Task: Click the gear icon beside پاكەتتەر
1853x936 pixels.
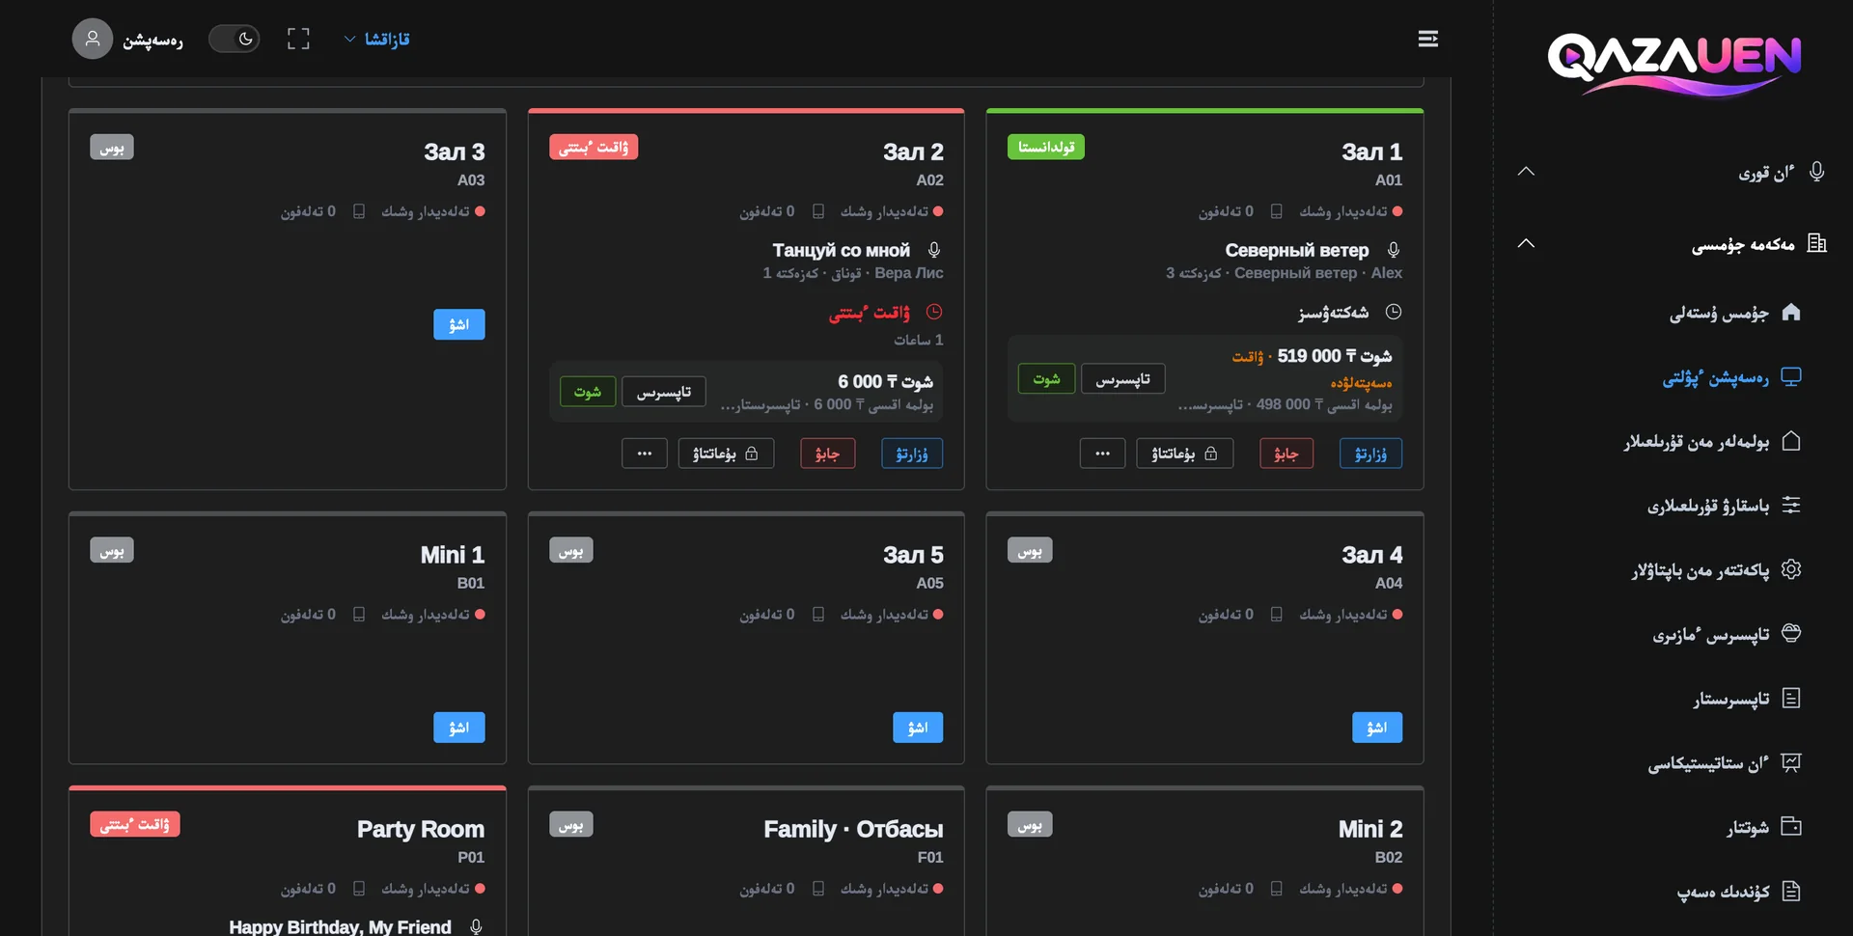Action: (1791, 569)
